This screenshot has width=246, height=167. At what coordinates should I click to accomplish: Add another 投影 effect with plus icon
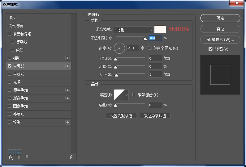pyautogui.click(x=68, y=122)
